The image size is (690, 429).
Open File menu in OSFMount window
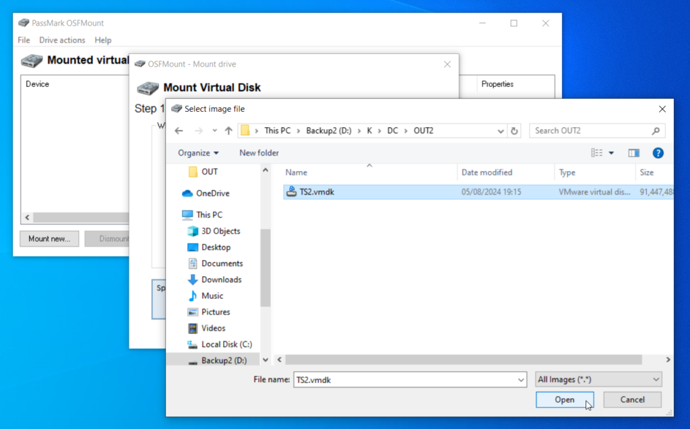pos(24,40)
